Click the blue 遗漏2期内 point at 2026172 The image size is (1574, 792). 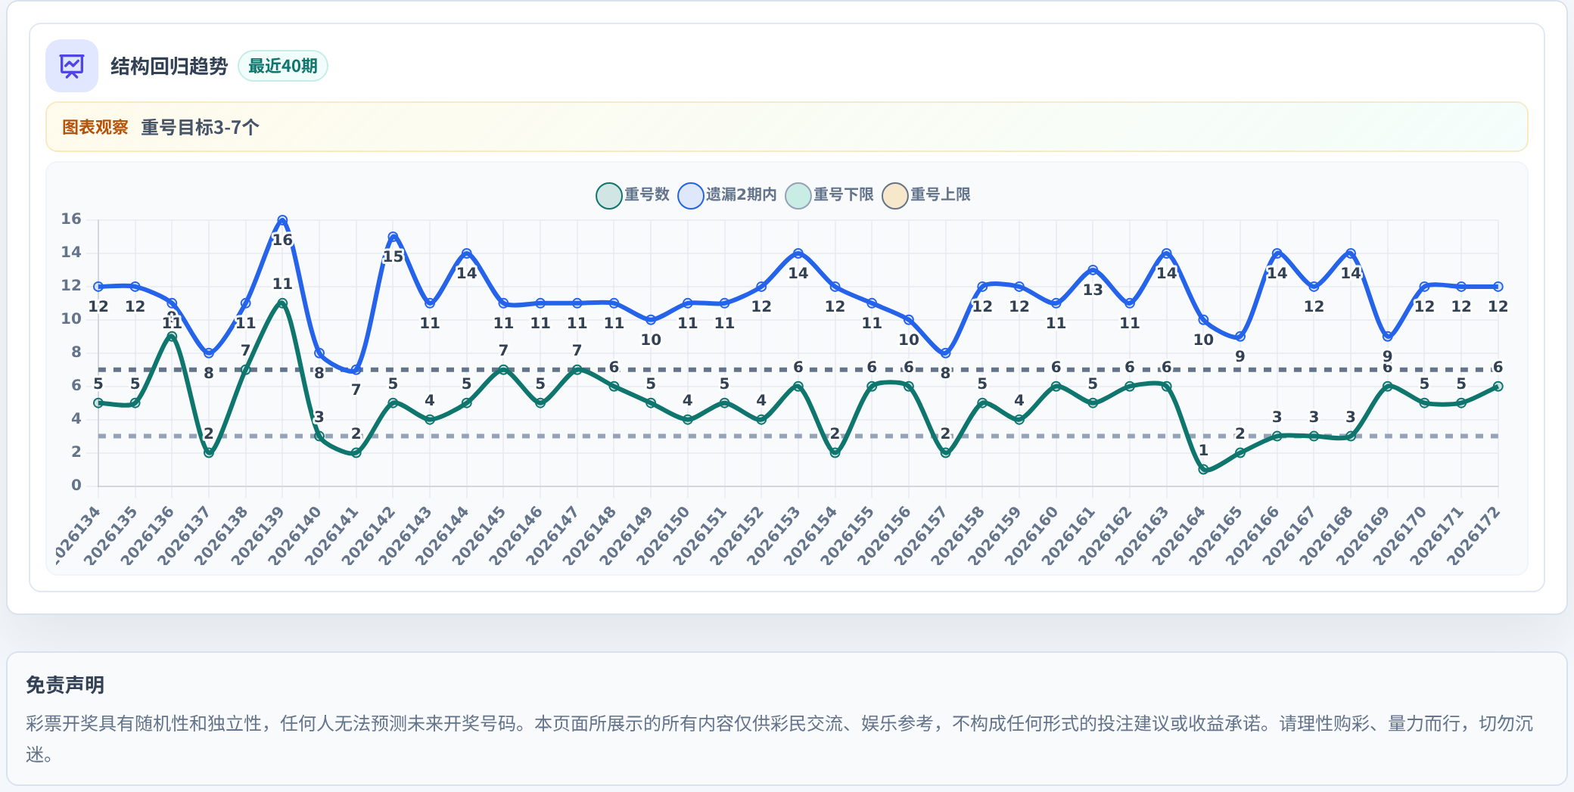point(1498,287)
